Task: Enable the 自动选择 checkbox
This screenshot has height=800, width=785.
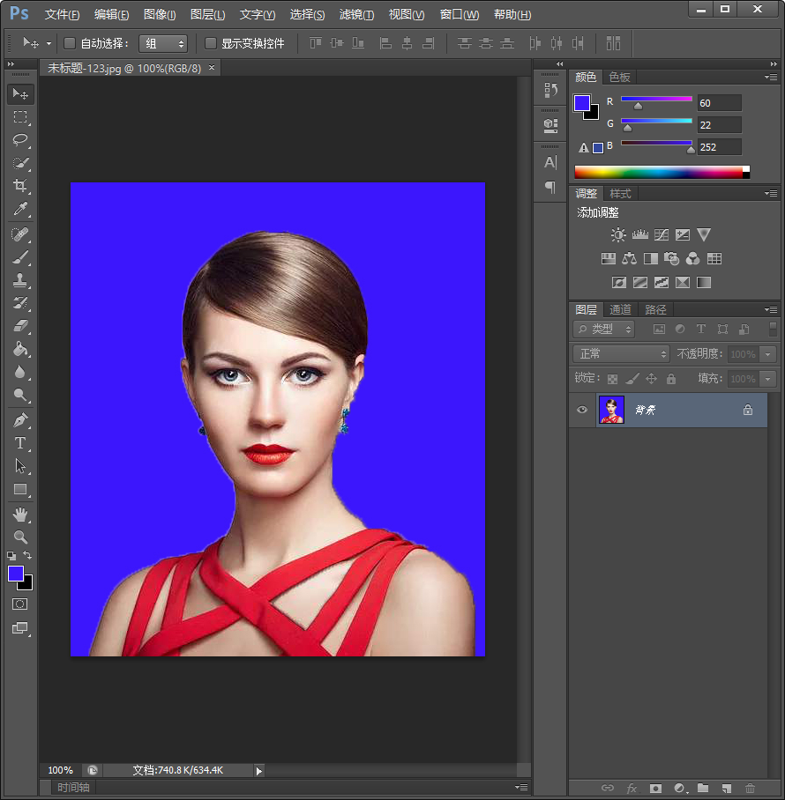Action: 70,43
